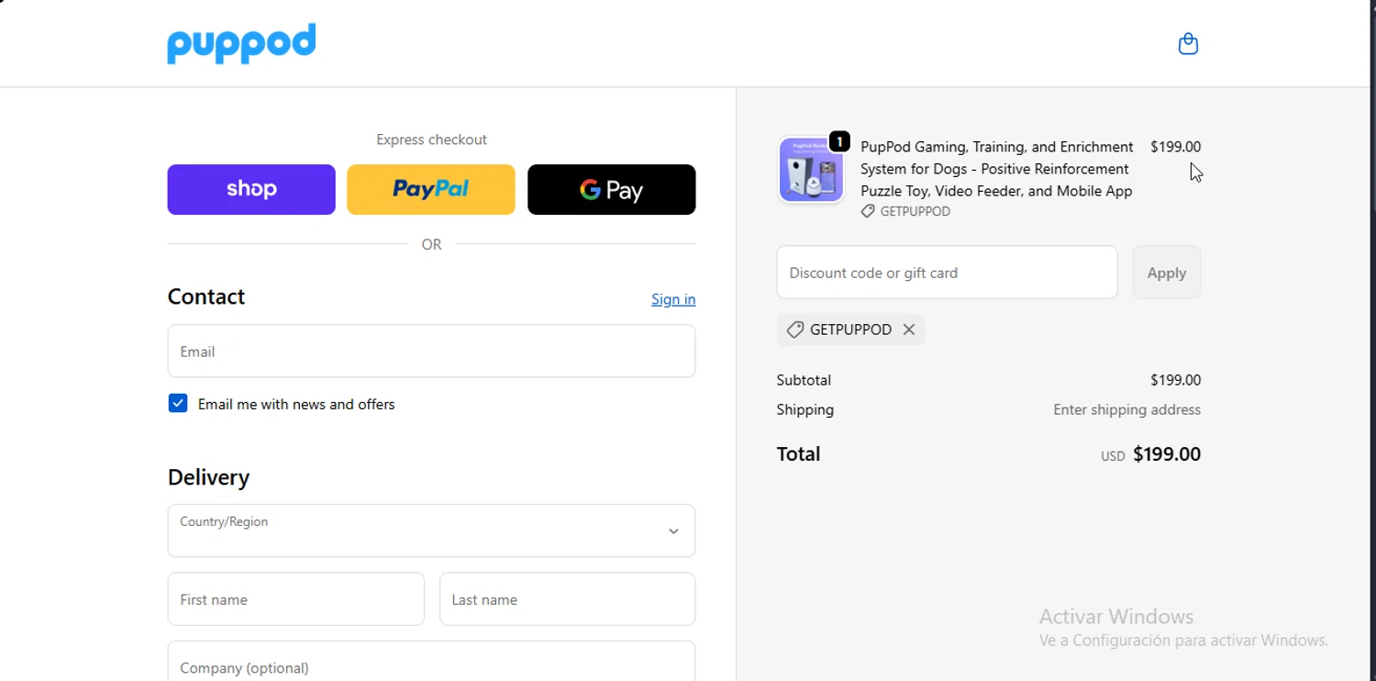Pay with Google Pay button
This screenshot has height=681, width=1376.
coord(612,189)
